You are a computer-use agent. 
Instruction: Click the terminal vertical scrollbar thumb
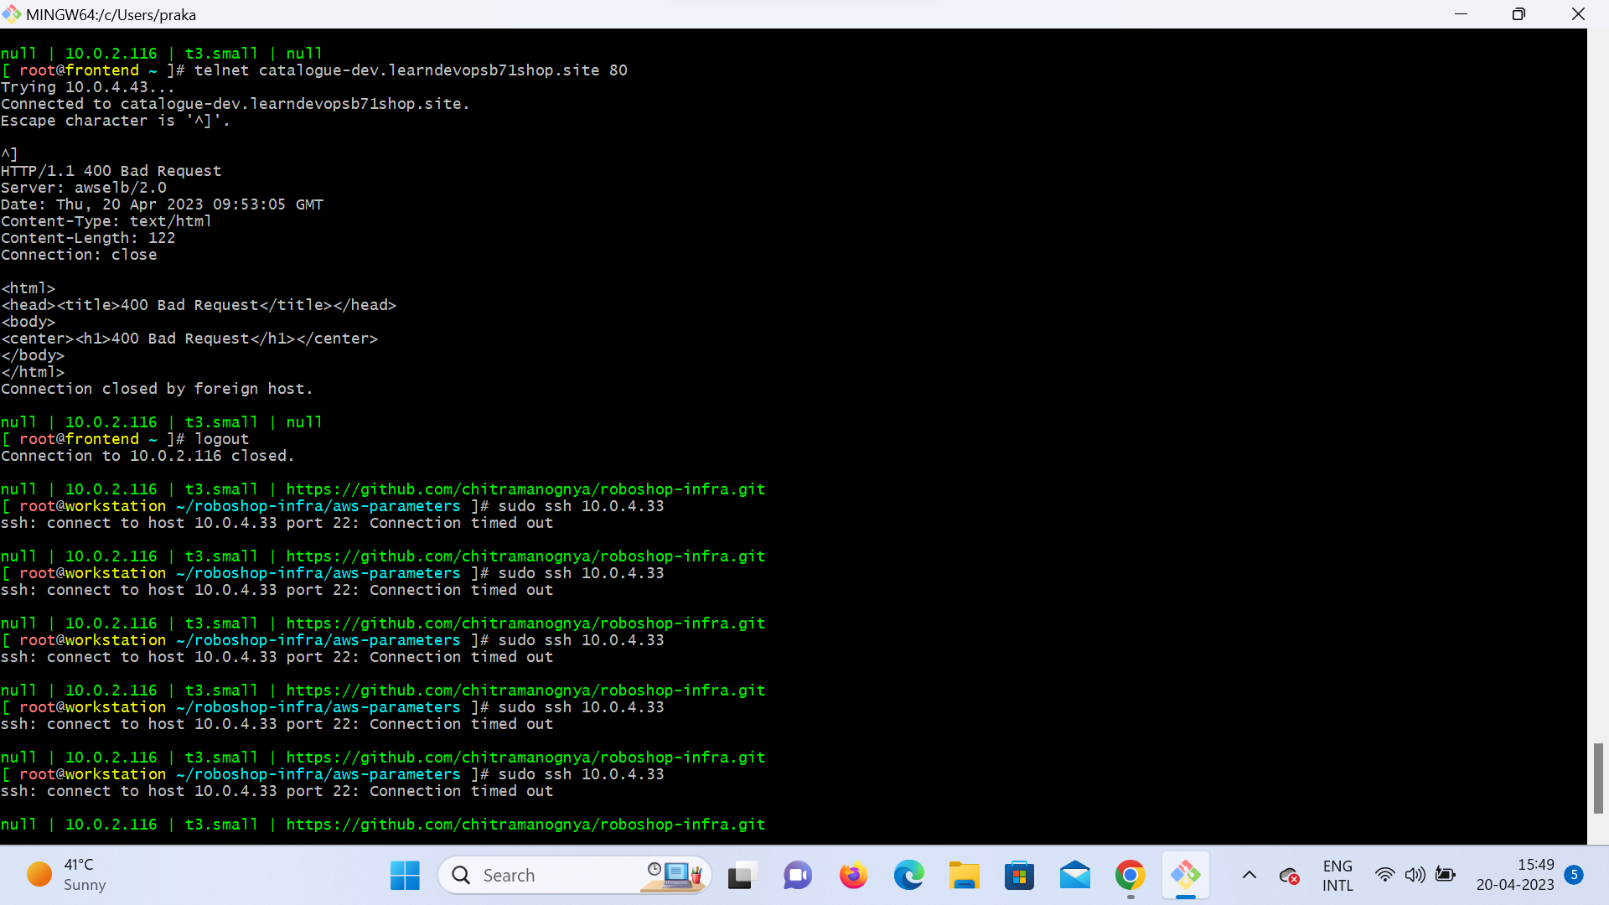click(1598, 778)
